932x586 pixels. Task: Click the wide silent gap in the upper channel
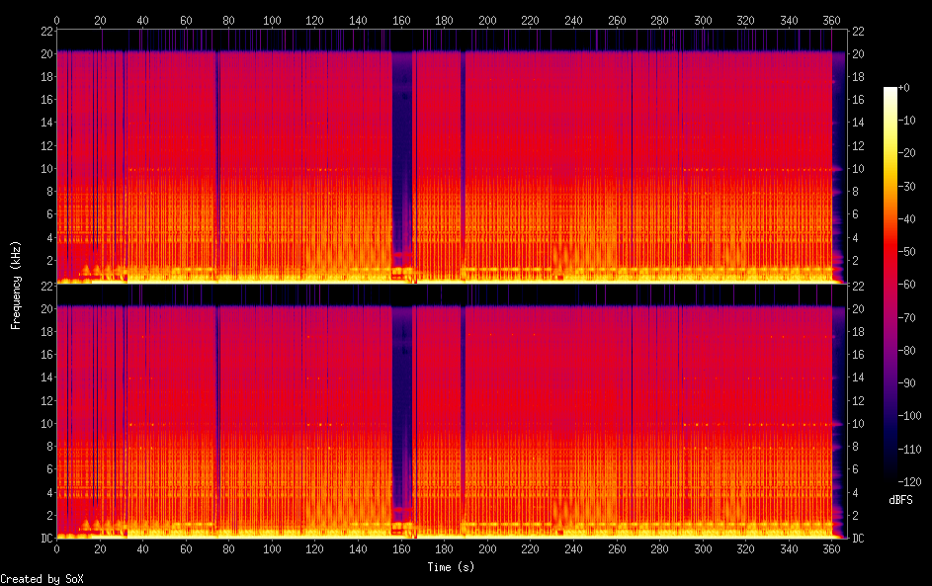[x=402, y=148]
